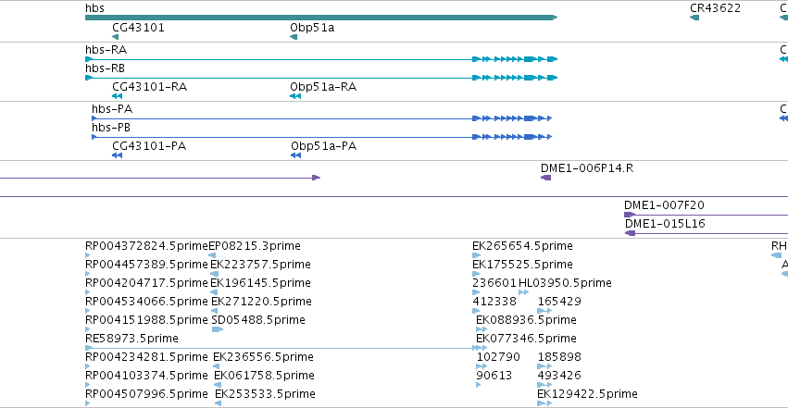Select the RP004234281.5prime label

pyautogui.click(x=146, y=357)
